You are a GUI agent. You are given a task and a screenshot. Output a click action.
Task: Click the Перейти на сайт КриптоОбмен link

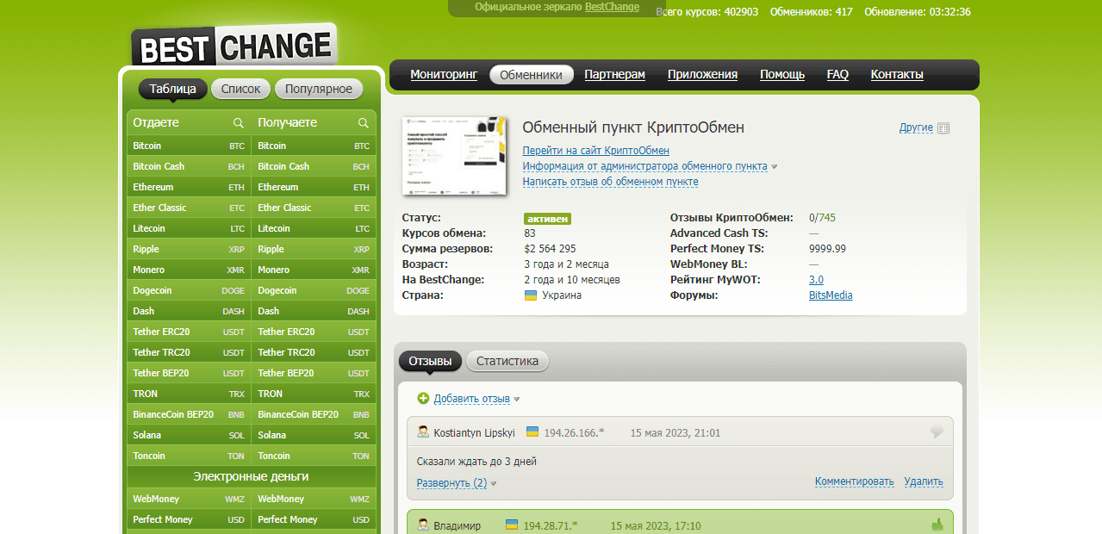point(595,151)
